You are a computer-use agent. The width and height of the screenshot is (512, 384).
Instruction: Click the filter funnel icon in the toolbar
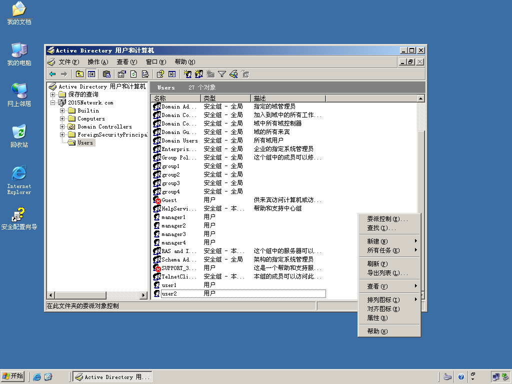pos(222,74)
